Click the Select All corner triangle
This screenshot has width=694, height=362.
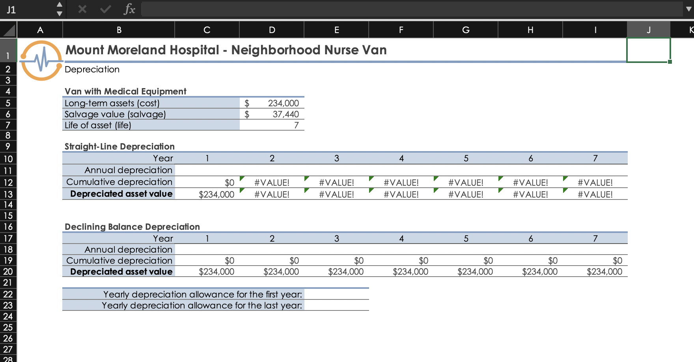click(x=8, y=30)
